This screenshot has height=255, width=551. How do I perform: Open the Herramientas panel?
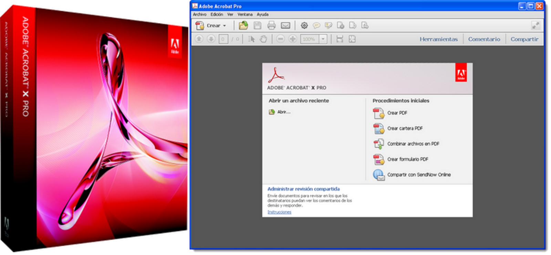tap(439, 39)
